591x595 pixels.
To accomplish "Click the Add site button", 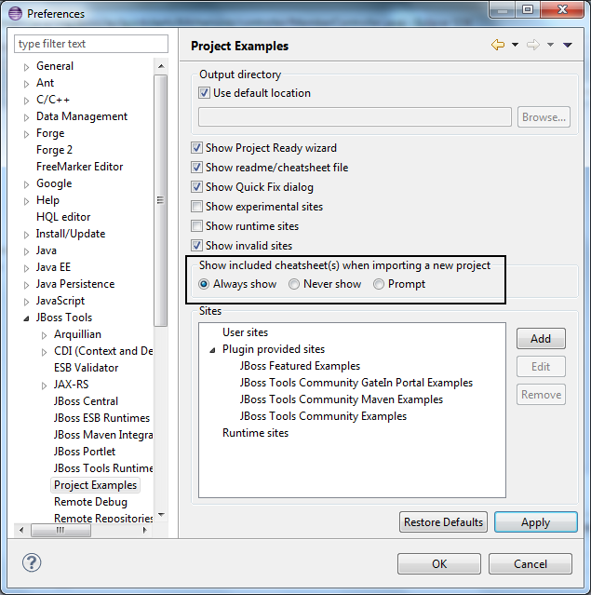I will click(x=541, y=339).
